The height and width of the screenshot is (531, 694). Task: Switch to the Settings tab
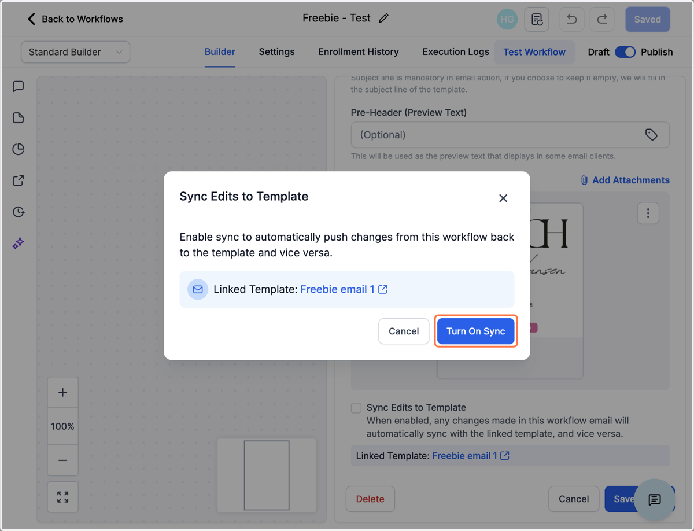tap(276, 52)
